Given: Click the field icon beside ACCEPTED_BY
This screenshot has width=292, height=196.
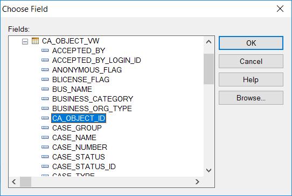Looking at the screenshot, I should coord(45,50).
